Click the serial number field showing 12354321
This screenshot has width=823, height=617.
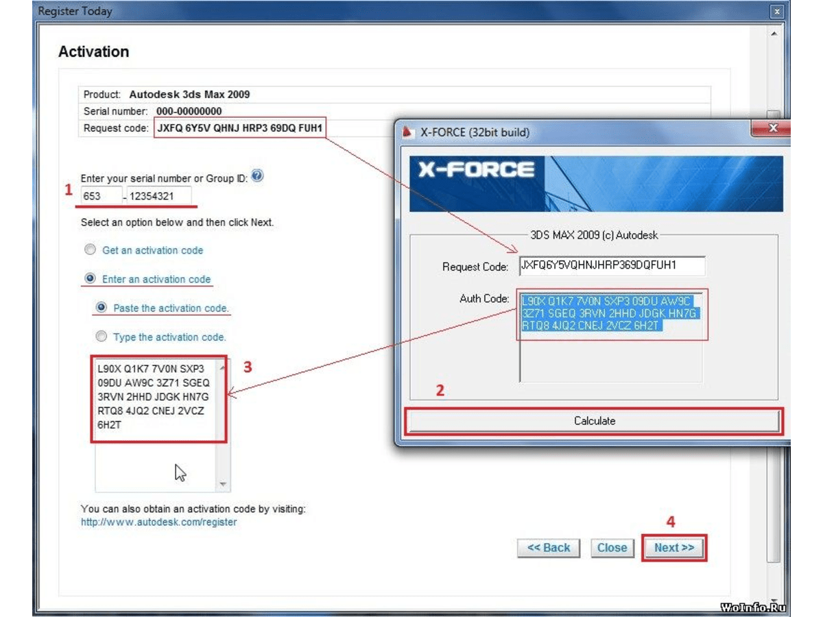(x=158, y=196)
